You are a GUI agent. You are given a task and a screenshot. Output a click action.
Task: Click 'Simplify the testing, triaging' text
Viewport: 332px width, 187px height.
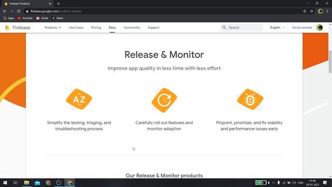(79, 126)
